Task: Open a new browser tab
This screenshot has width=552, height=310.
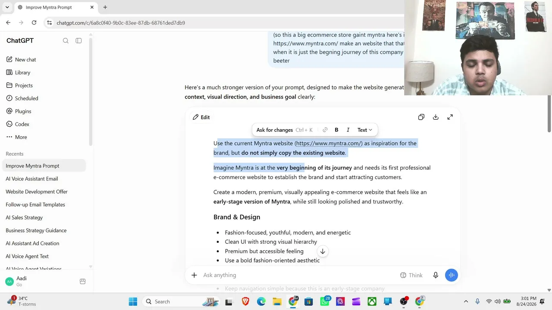Action: [x=105, y=7]
